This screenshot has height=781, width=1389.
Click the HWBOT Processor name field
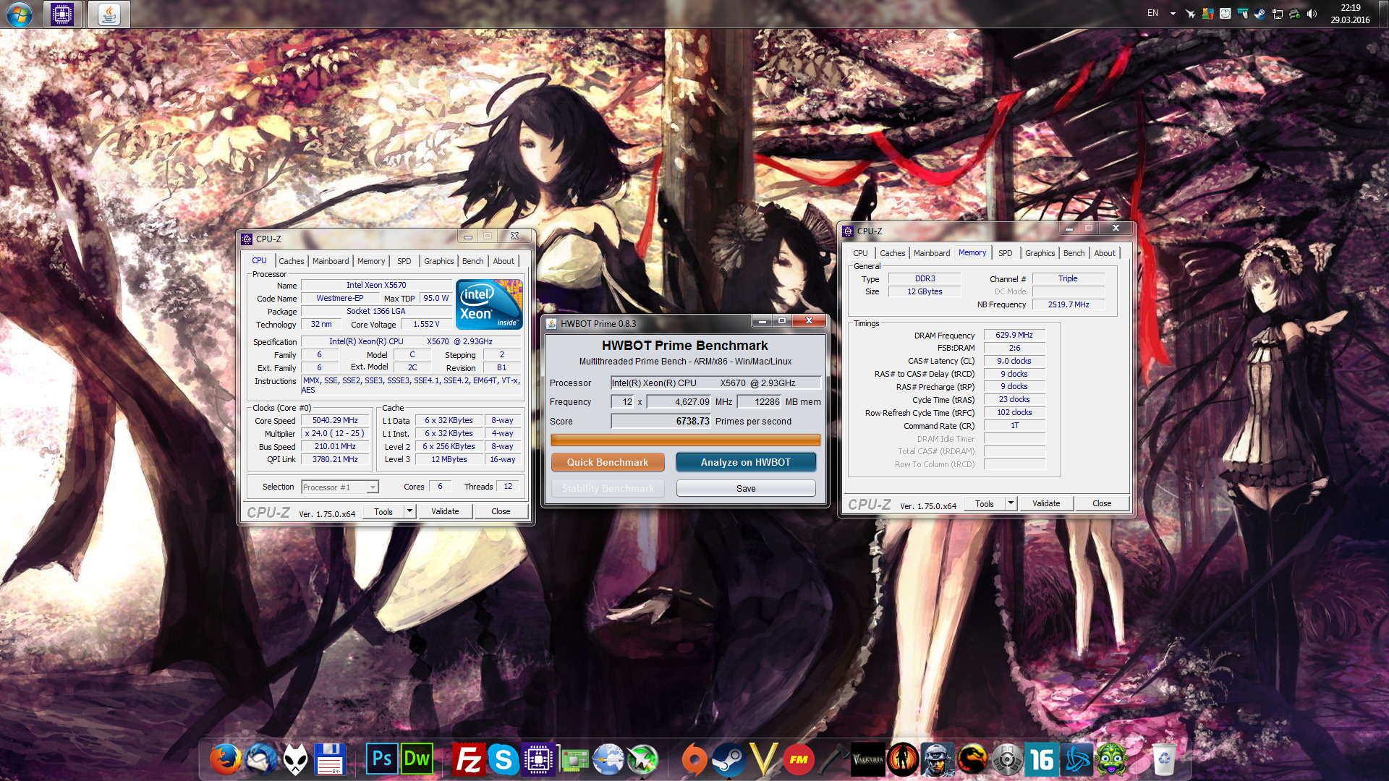pyautogui.click(x=716, y=383)
